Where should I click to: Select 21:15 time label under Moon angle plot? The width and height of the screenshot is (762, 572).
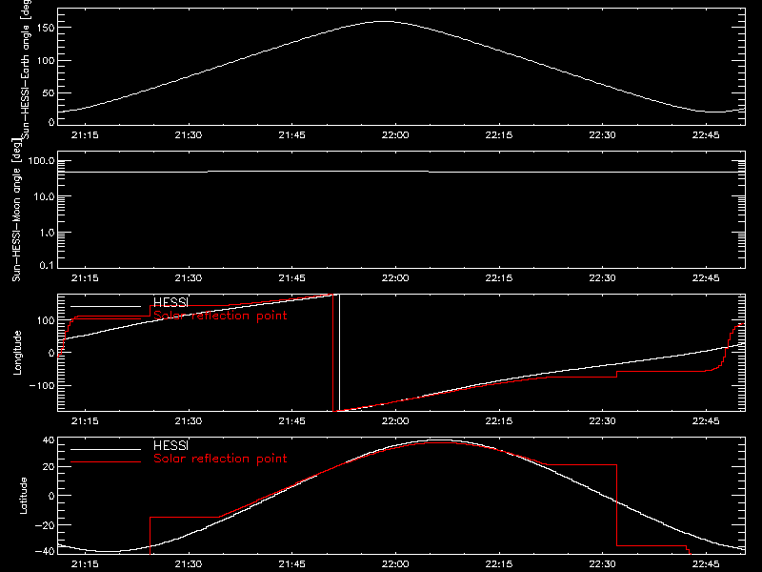pyautogui.click(x=85, y=278)
